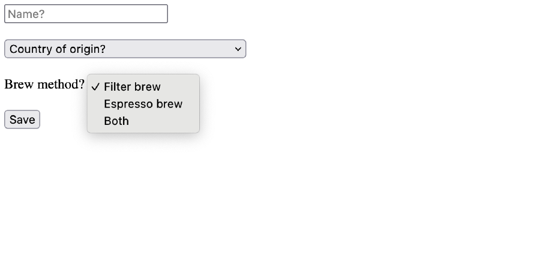The height and width of the screenshot is (278, 543).
Task: Submit the form with Save
Action: (x=22, y=119)
